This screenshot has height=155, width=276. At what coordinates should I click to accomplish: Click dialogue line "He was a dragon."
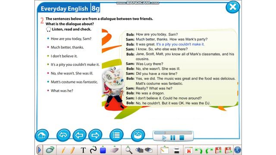150,93
